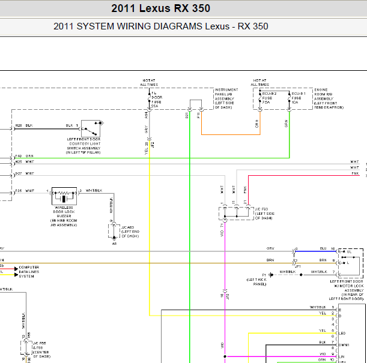The width and height of the screenshot is (367, 363).
Task: Click the F1 ground symbol at left kick panel
Action: (271, 275)
